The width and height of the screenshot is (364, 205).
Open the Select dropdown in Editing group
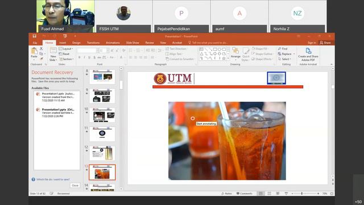pyautogui.click(x=284, y=59)
